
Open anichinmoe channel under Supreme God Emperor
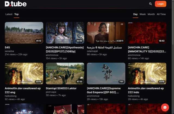(x=93, y=96)
